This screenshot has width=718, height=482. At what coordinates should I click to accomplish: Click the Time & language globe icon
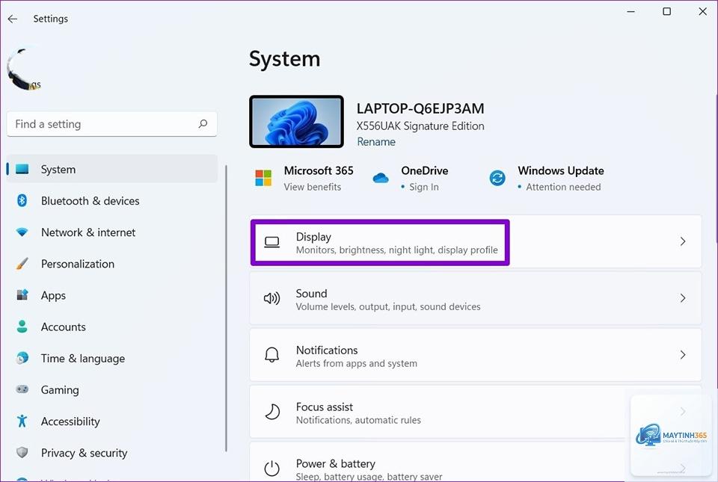[22, 358]
